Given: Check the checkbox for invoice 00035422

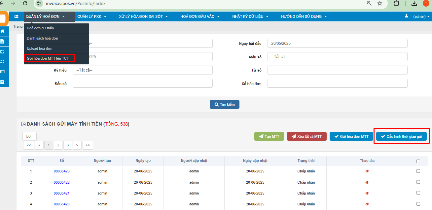Looking at the screenshot, I should 418,182.
